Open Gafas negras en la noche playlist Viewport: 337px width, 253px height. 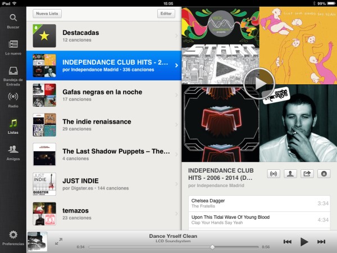coord(104,95)
